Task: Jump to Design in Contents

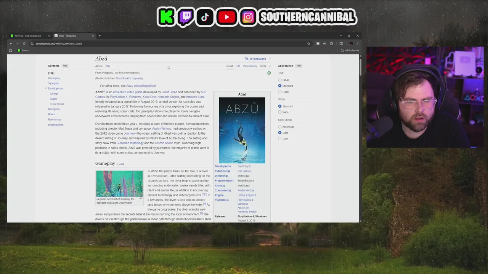Action: [x=54, y=94]
